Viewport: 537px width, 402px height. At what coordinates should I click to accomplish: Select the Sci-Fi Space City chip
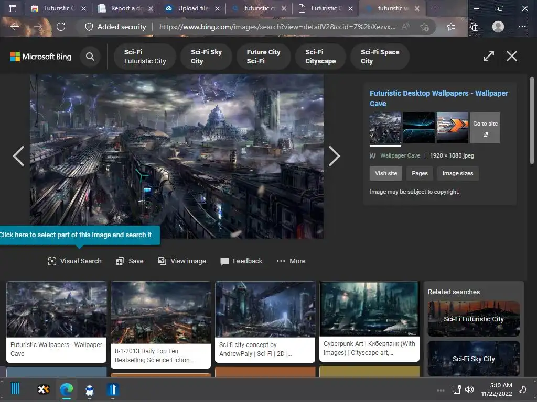click(380, 57)
